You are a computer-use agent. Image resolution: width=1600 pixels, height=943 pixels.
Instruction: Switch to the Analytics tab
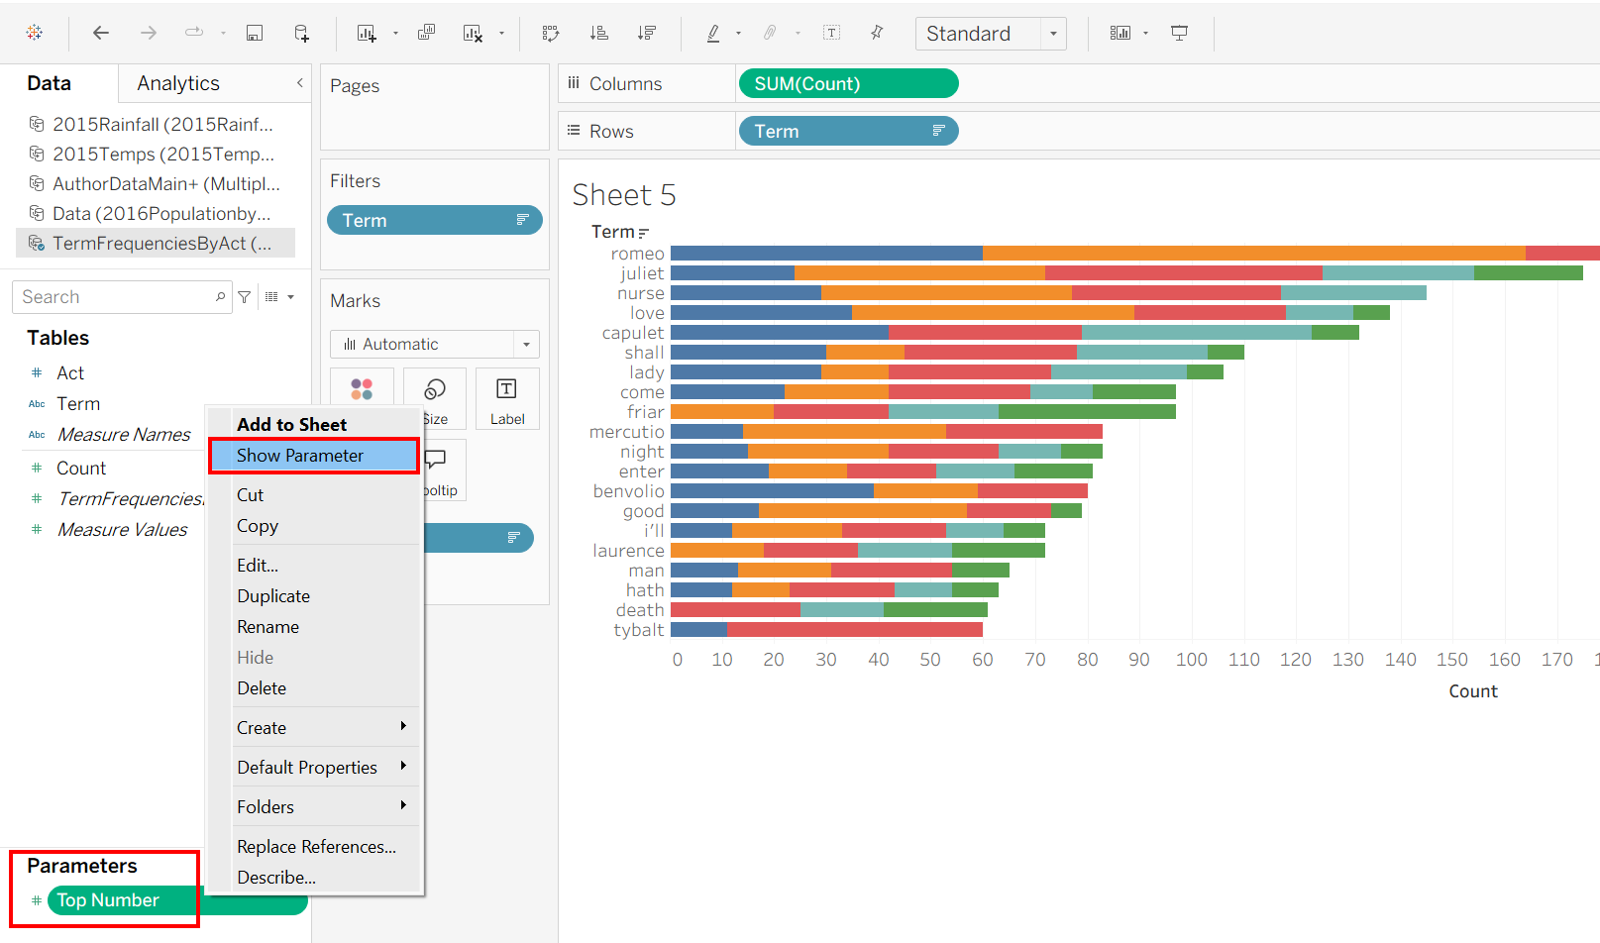click(178, 83)
